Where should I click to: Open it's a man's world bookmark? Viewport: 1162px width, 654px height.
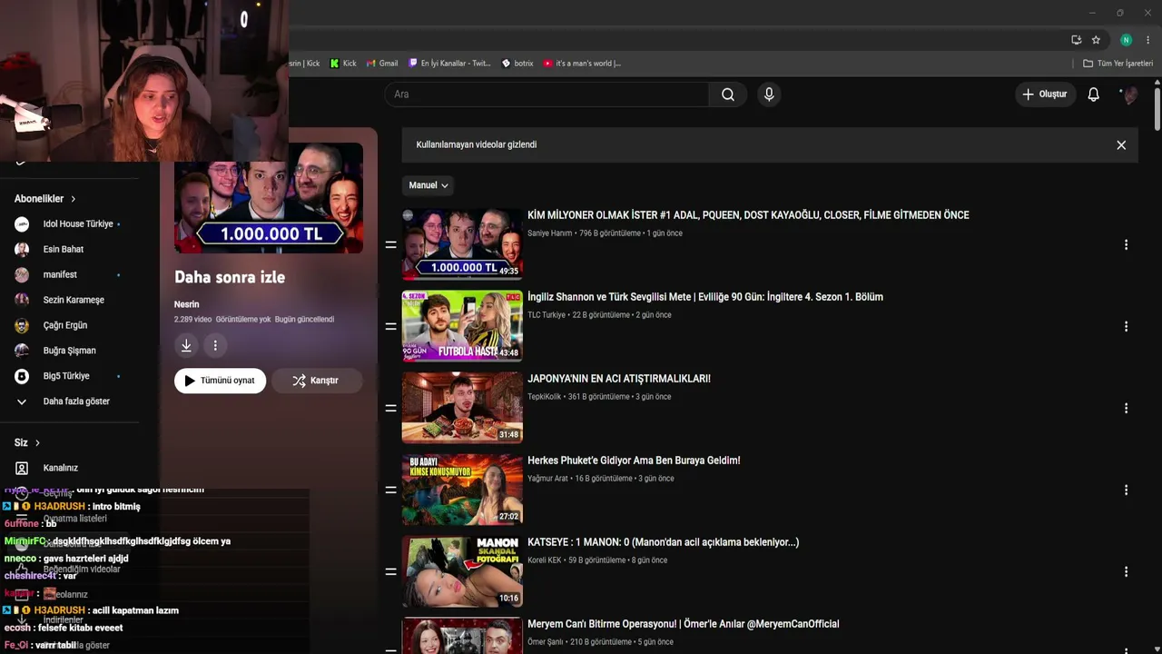[x=582, y=64]
